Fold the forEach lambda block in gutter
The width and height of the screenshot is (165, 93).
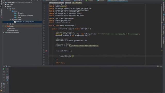pyautogui.click(x=48, y=51)
